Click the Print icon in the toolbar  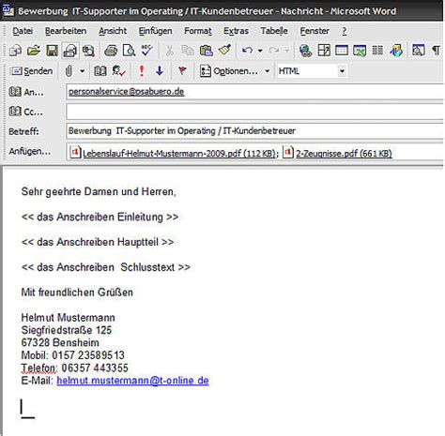click(110, 51)
